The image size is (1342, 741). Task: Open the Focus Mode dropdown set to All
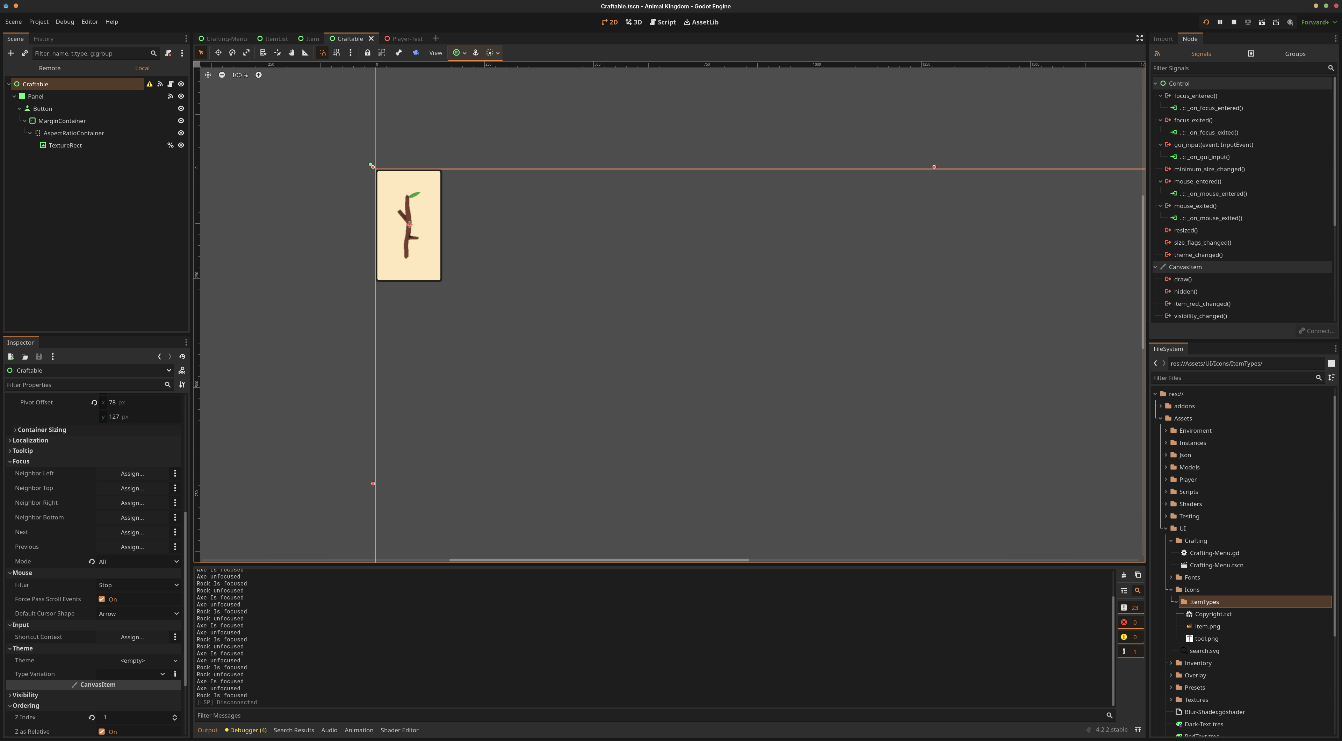pos(139,562)
